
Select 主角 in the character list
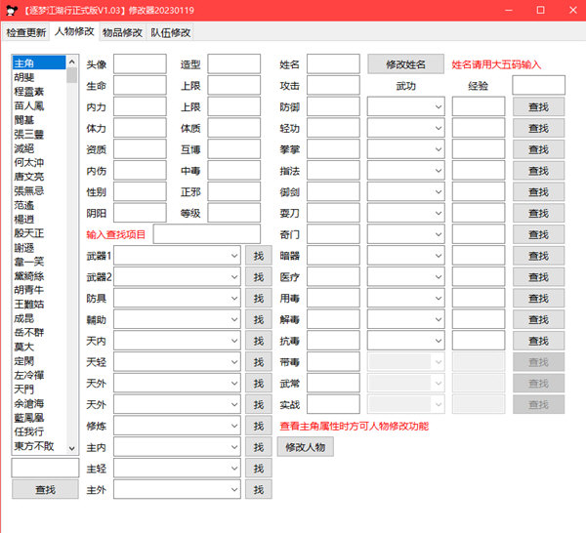(x=39, y=63)
